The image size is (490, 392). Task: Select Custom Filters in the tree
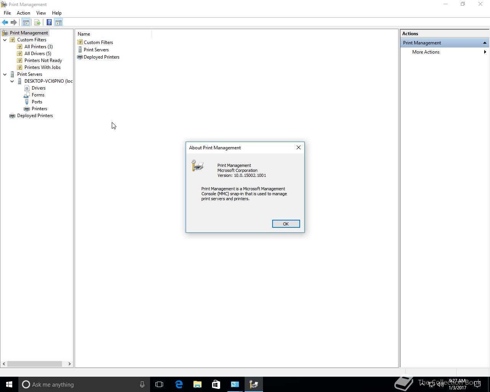(x=31, y=40)
